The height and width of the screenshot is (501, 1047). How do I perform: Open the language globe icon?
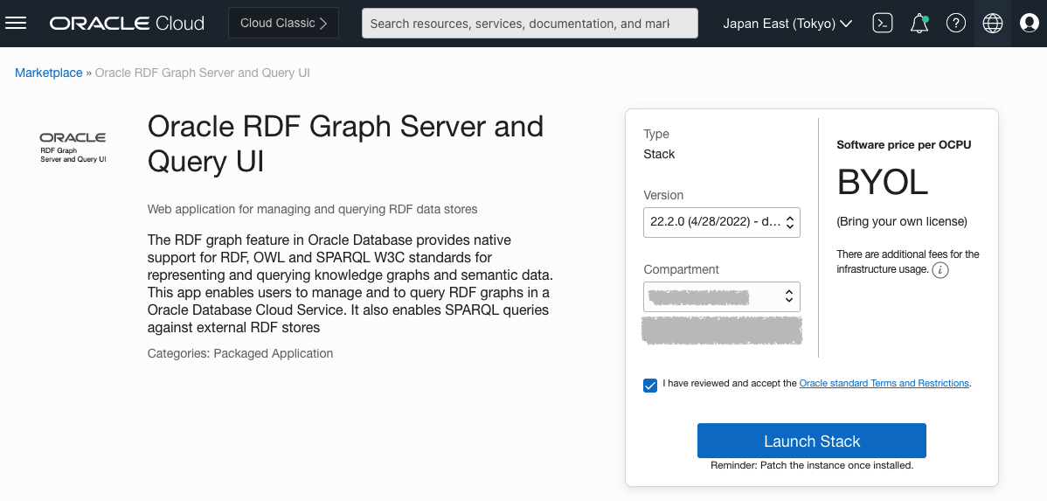[993, 24]
